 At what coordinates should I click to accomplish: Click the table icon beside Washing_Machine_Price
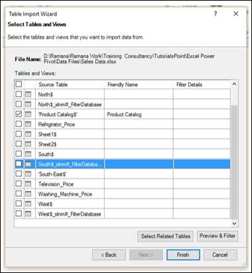pos(28,194)
